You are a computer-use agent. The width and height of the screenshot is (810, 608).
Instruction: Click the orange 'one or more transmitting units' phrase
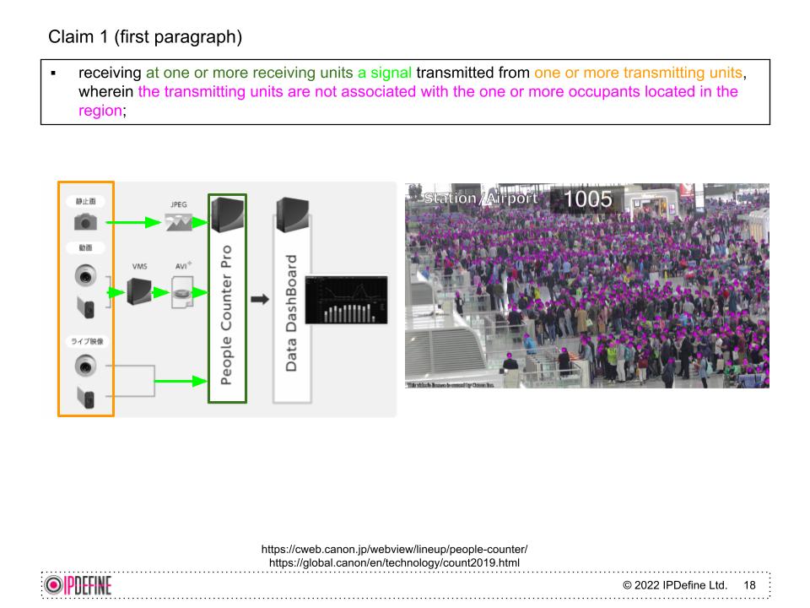639,73
